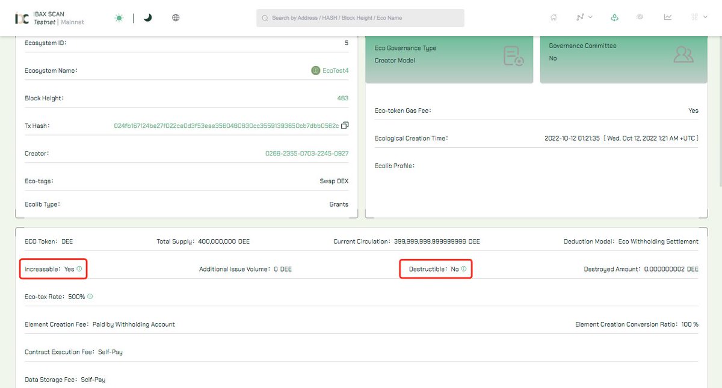The image size is (722, 388).
Task: Copy the Tx Hash with copy icon
Action: (345, 126)
